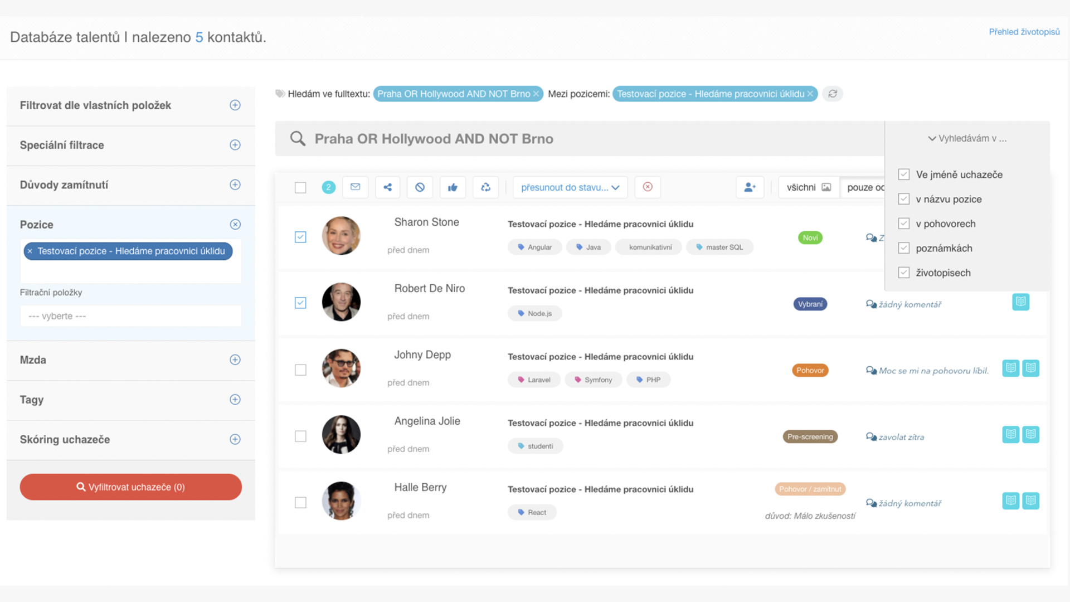
Task: Collapse the 'Vyhledávám v ...' panel
Action: (x=967, y=138)
